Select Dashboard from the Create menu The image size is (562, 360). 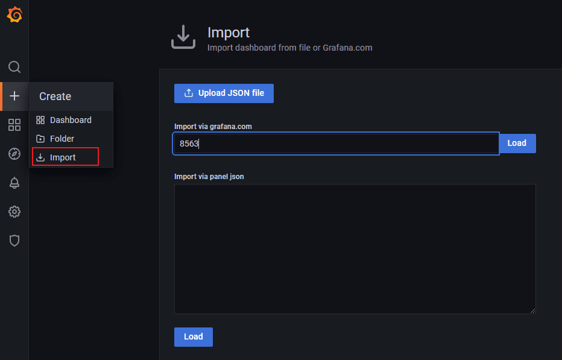click(x=71, y=120)
